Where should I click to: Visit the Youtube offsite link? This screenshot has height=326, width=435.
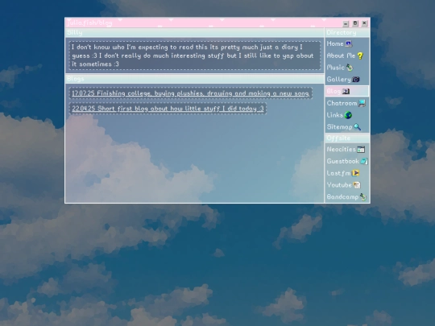339,185
